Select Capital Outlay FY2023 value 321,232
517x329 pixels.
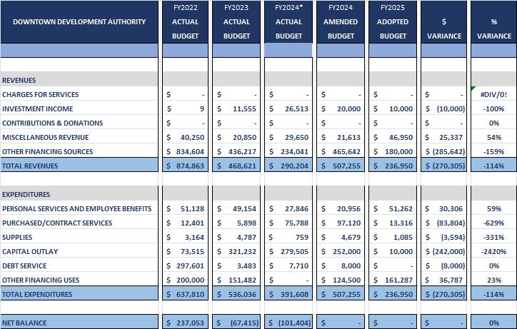pyautogui.click(x=236, y=251)
